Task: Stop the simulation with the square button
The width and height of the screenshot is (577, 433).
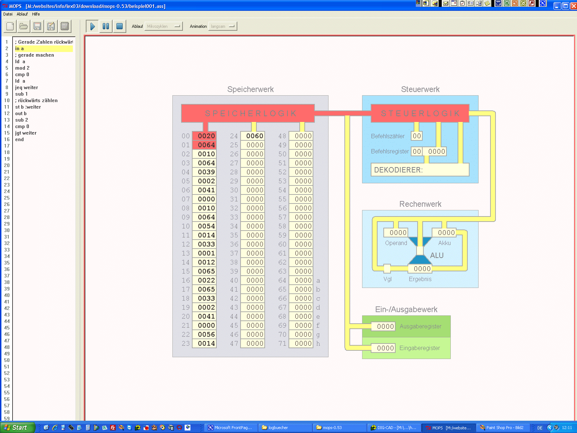Action: (x=120, y=26)
